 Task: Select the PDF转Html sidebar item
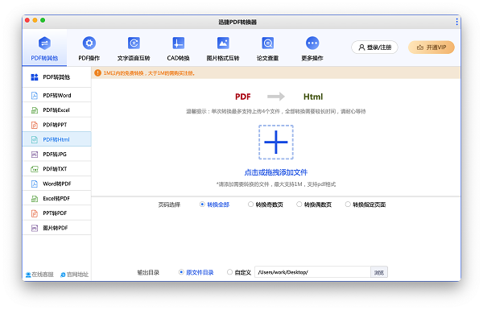coord(56,139)
